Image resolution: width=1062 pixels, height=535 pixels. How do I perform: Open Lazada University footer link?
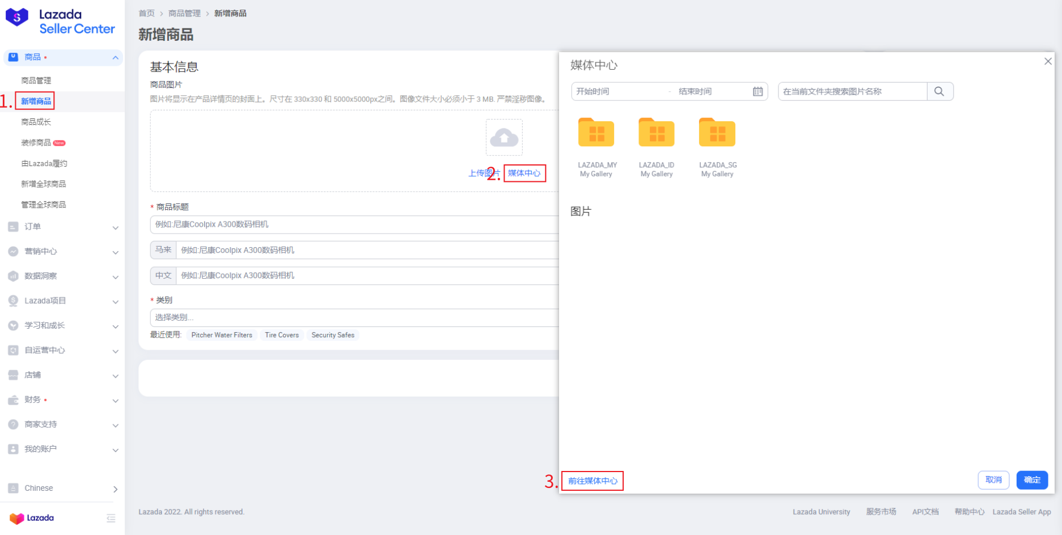coord(821,512)
